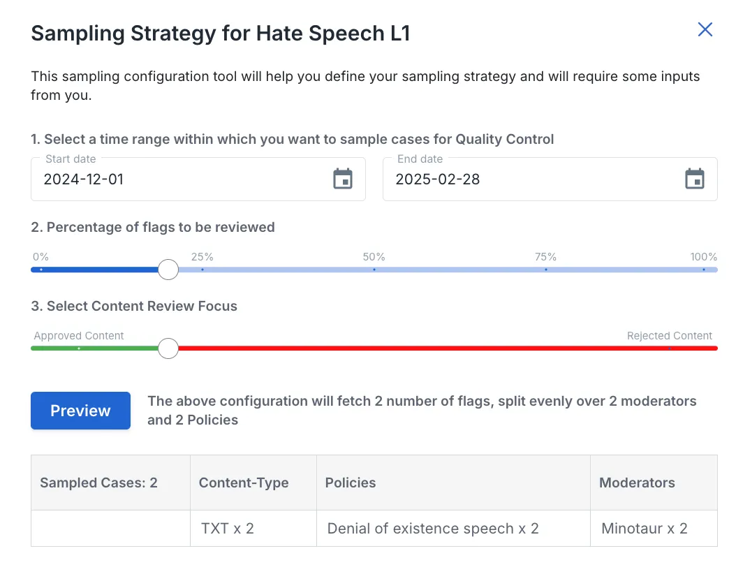Click the percentage of flags slider handle
The height and width of the screenshot is (588, 736).
tap(168, 270)
